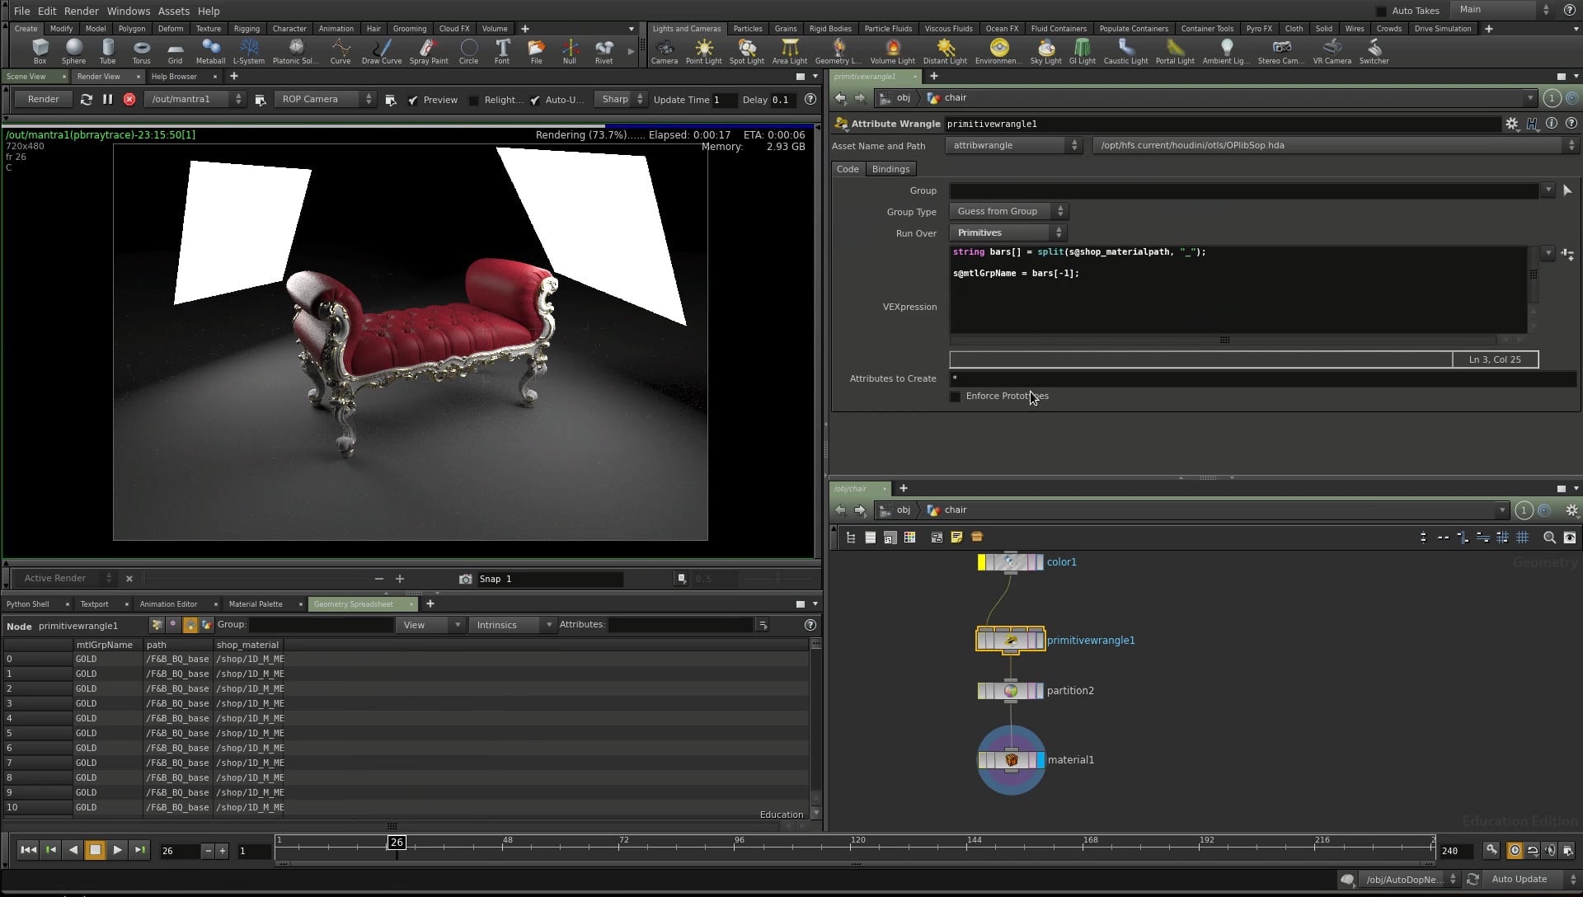Open the Run Over dropdown
The width and height of the screenshot is (1583, 897).
pos(1008,233)
